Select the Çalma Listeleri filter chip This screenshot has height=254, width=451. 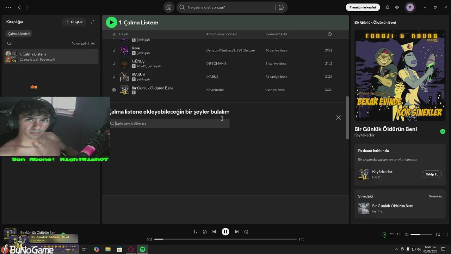point(19,34)
